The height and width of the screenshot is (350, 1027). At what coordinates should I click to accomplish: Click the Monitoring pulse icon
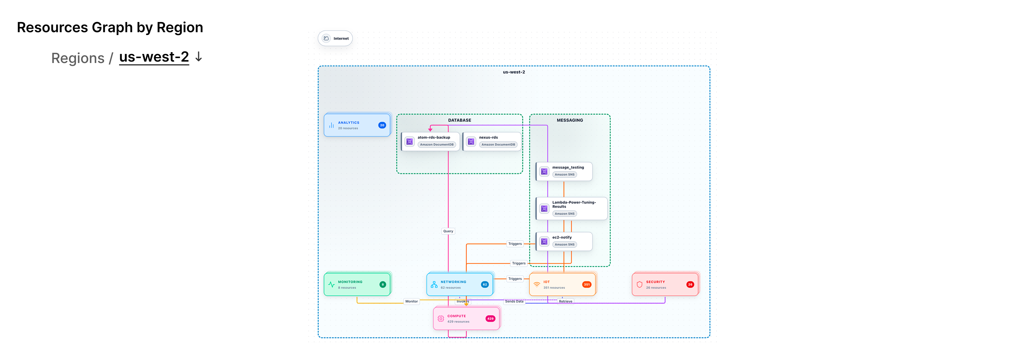click(331, 285)
